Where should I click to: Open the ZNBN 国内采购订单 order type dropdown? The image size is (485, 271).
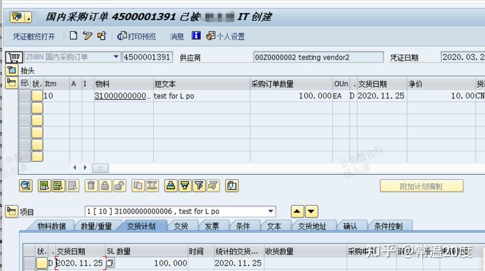116,57
